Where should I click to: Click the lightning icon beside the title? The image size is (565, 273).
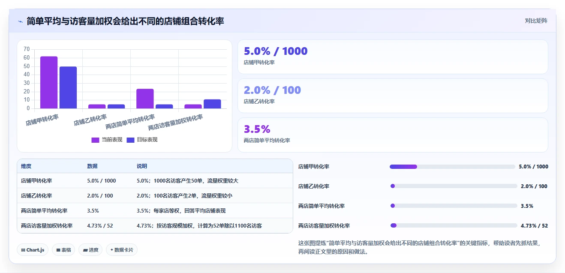(x=20, y=21)
